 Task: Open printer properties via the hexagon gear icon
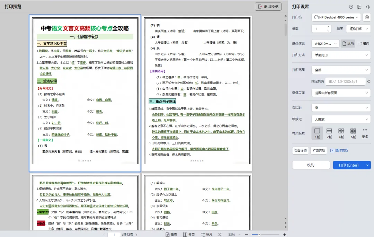367,17
